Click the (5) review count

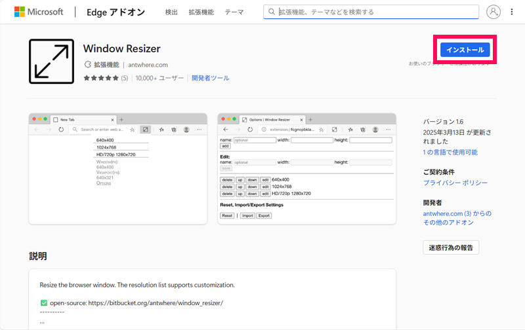coord(125,78)
